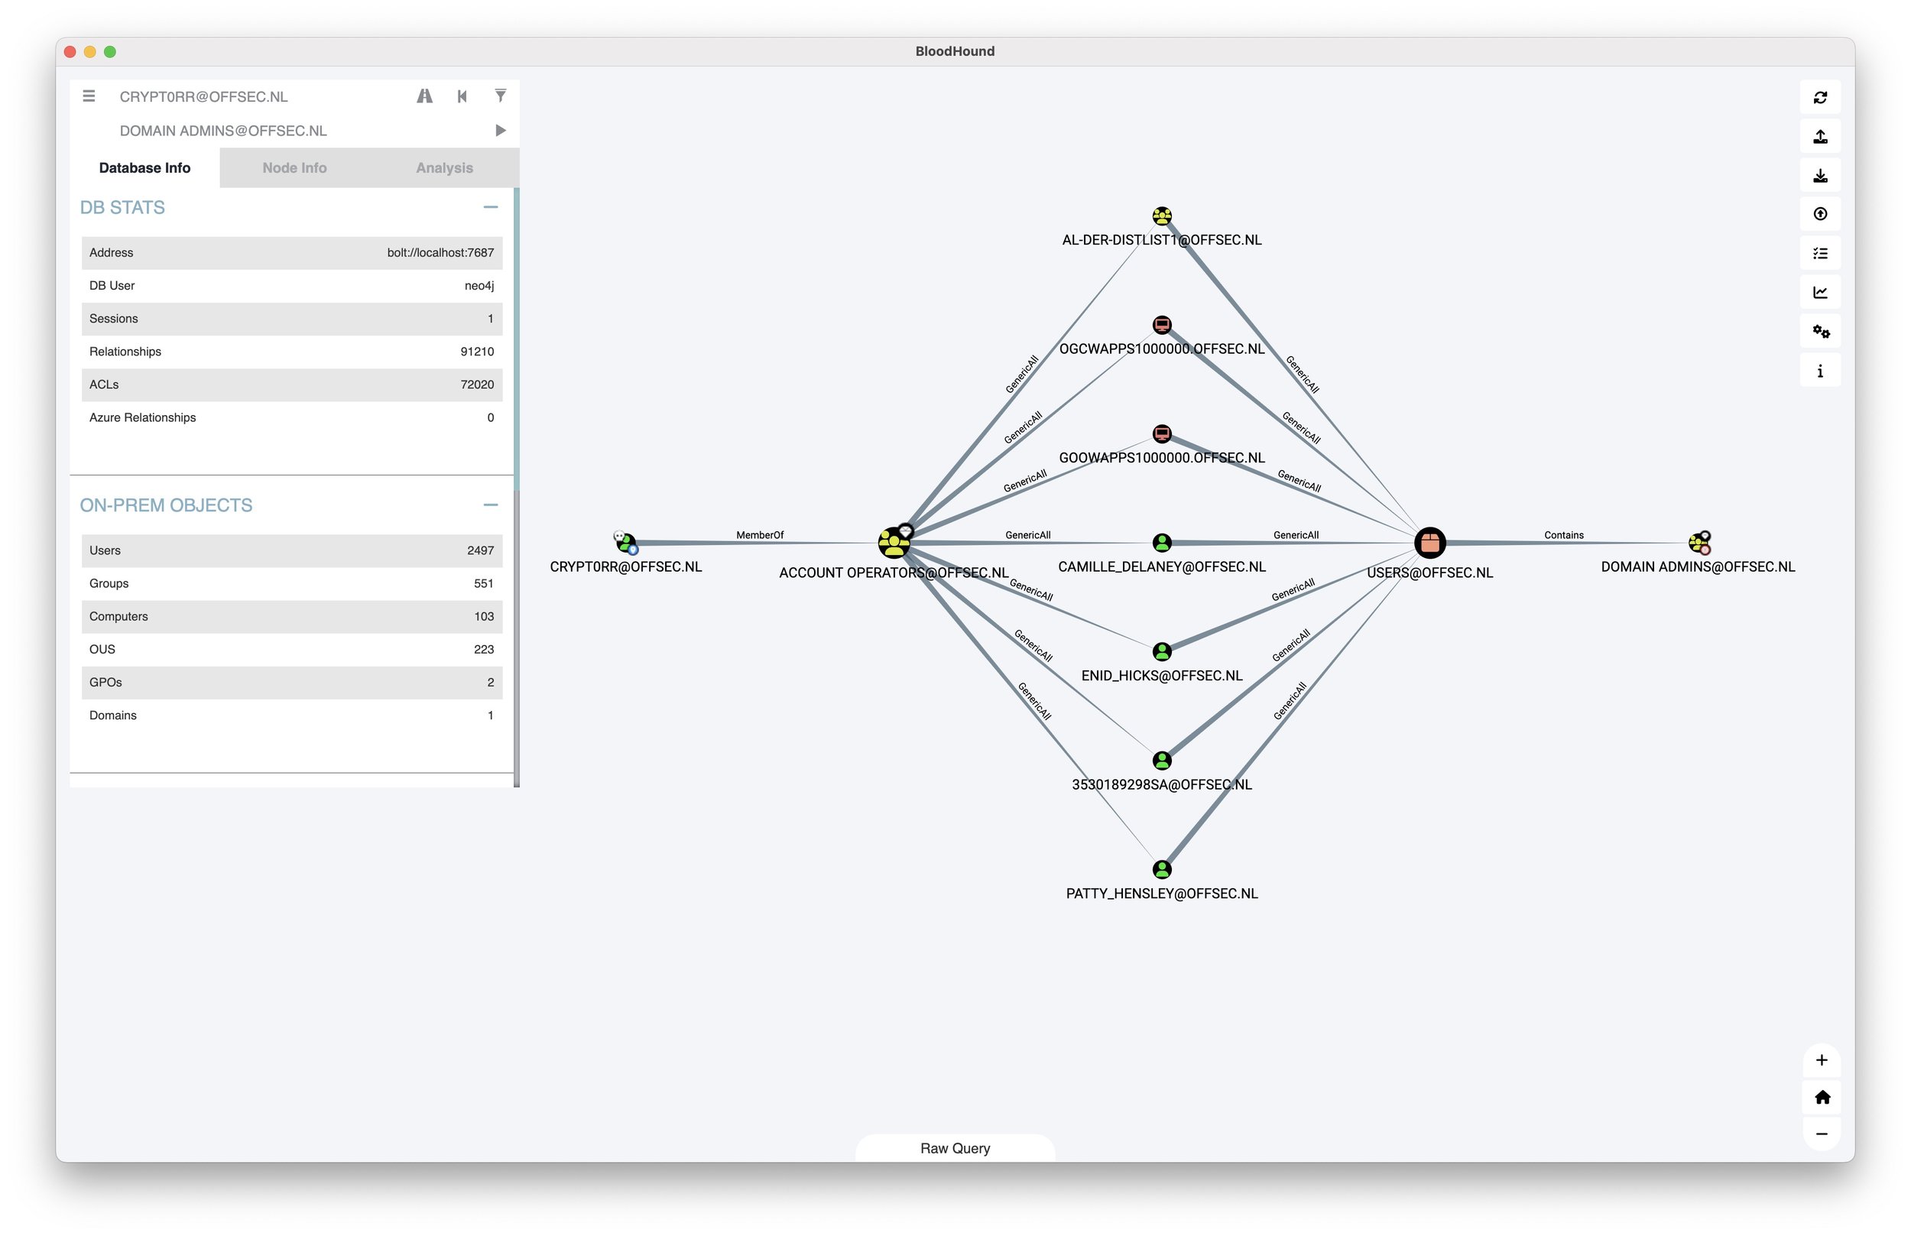Image resolution: width=1911 pixels, height=1236 pixels.
Task: Collapse the ON-PREM OBJECTS section
Action: click(x=491, y=504)
